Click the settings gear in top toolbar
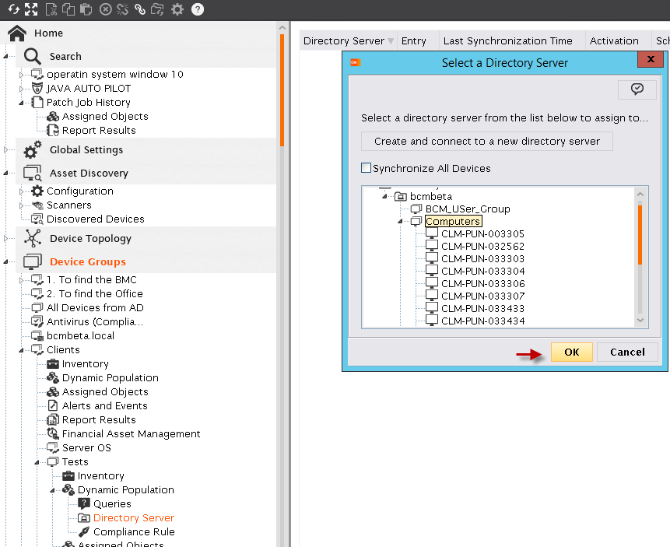The width and height of the screenshot is (670, 547). click(177, 9)
